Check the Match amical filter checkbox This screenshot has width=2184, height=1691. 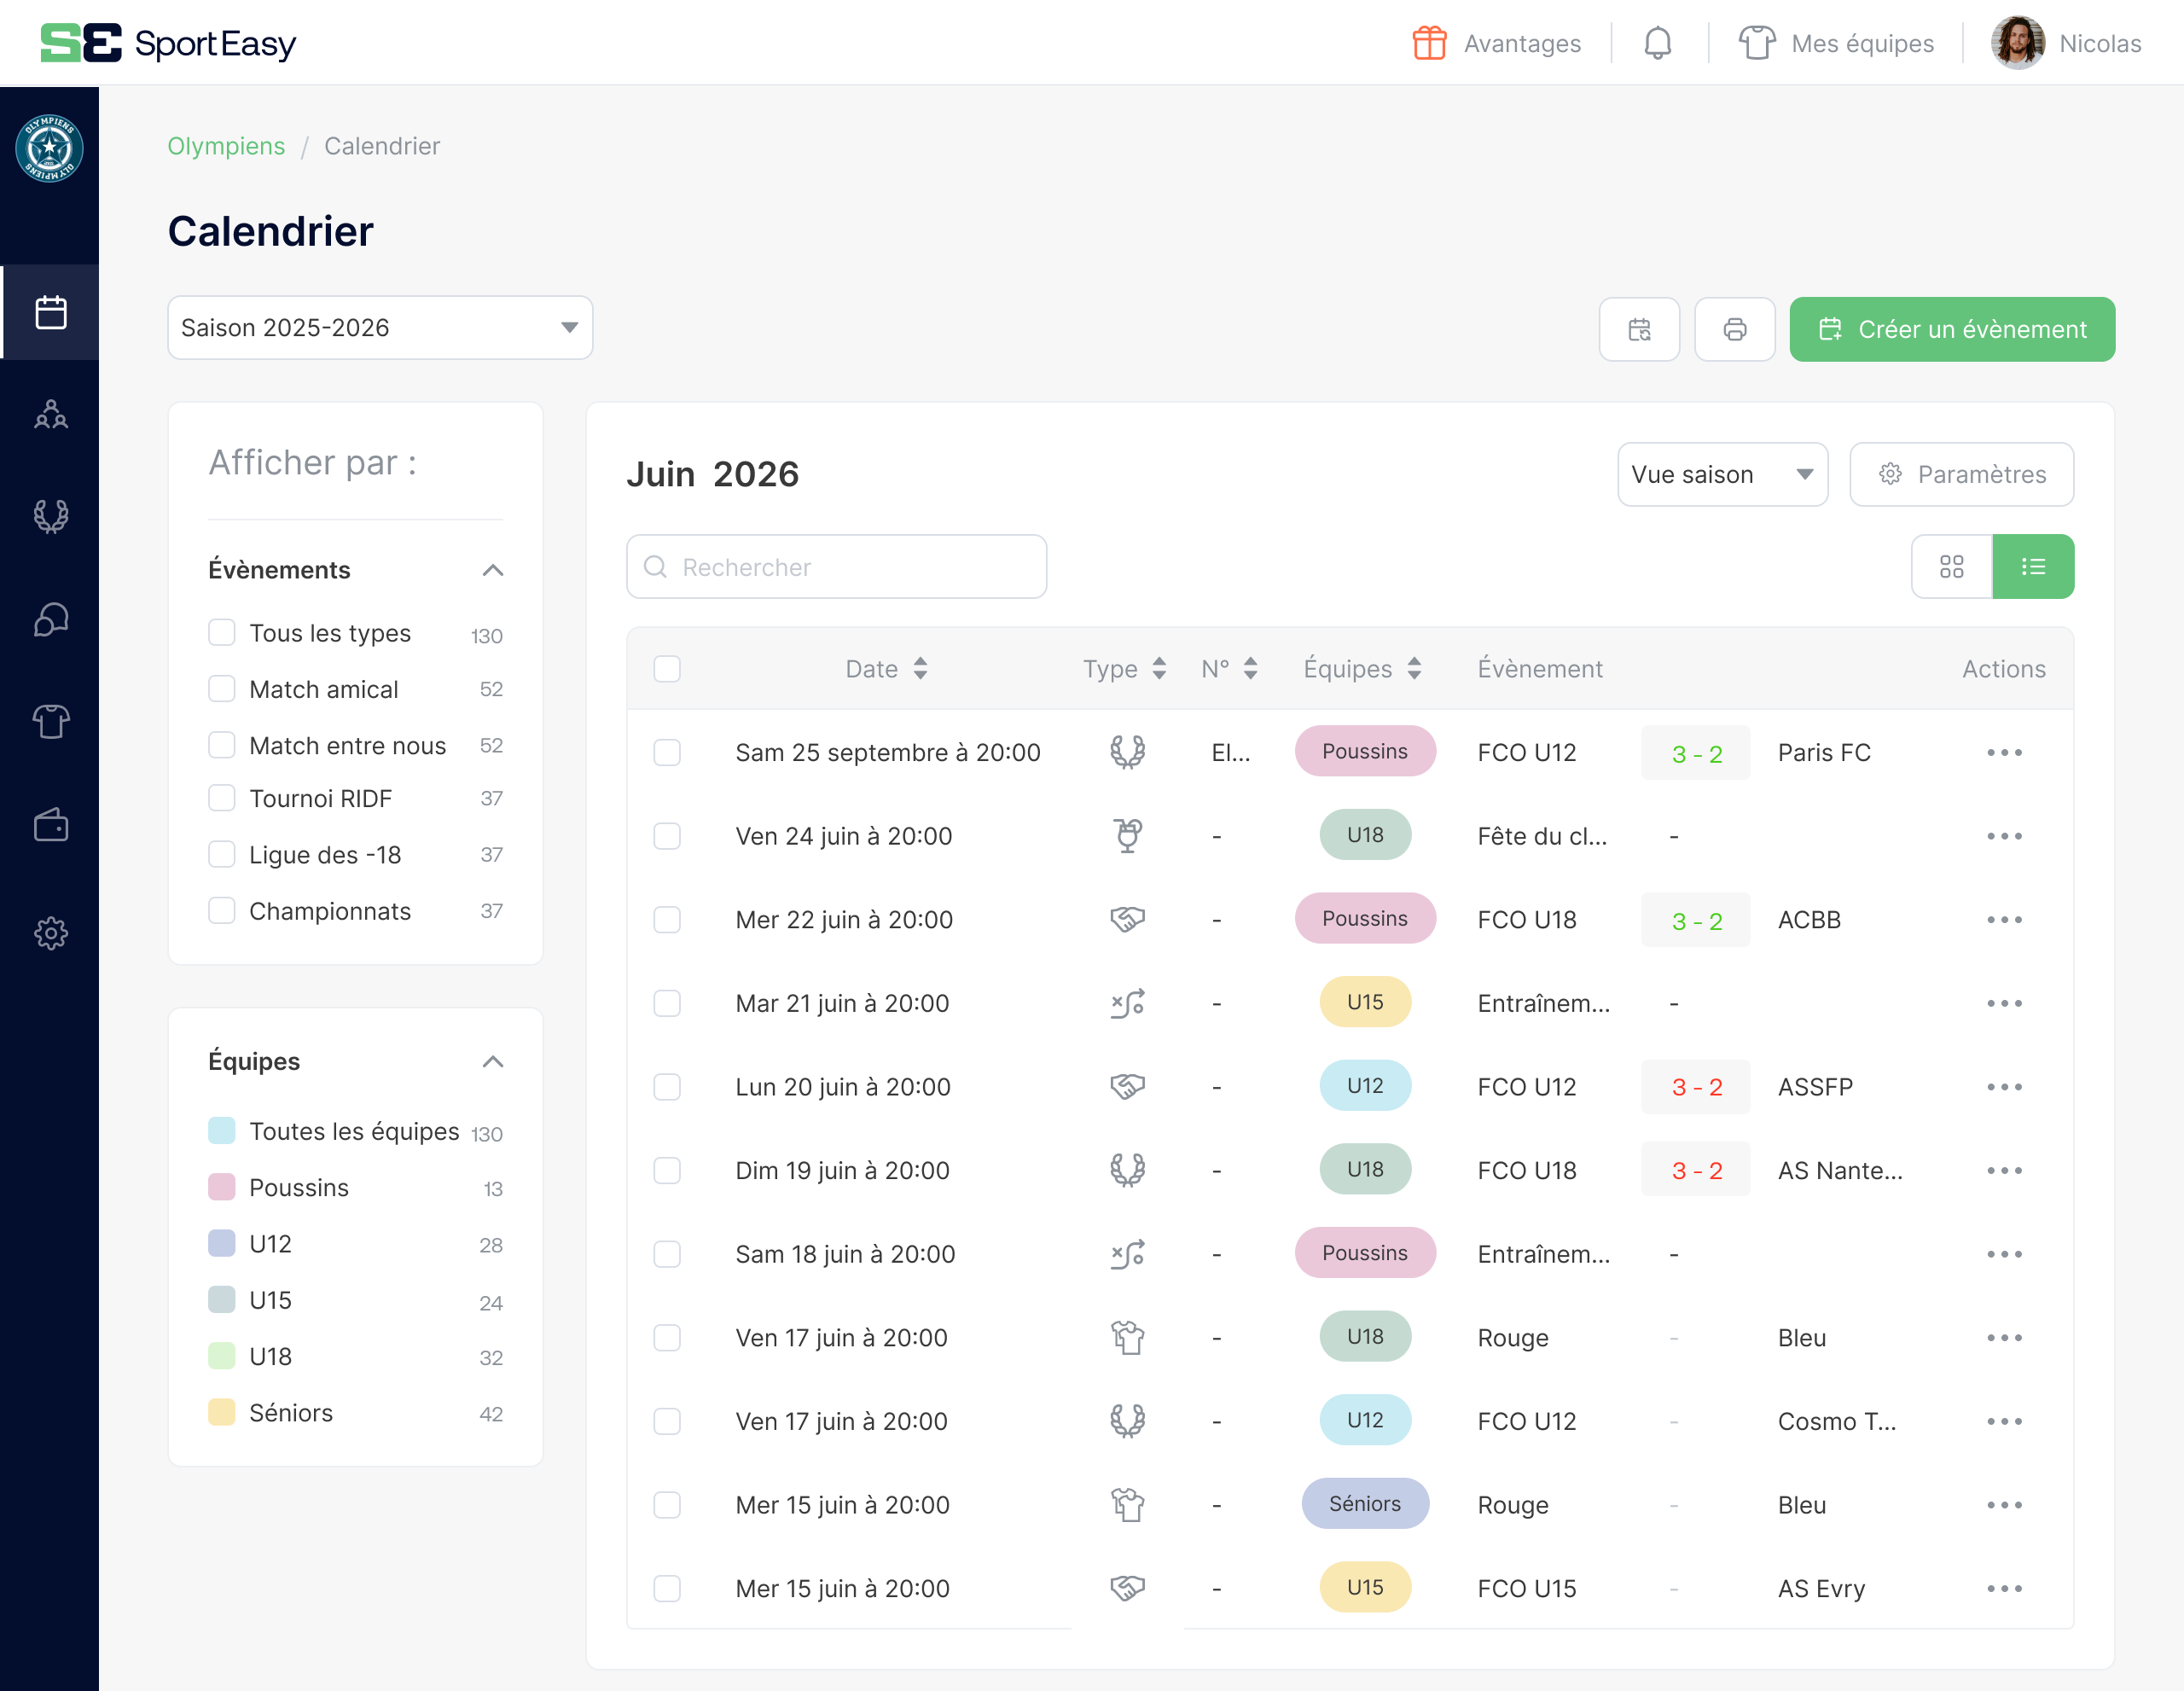(221, 689)
